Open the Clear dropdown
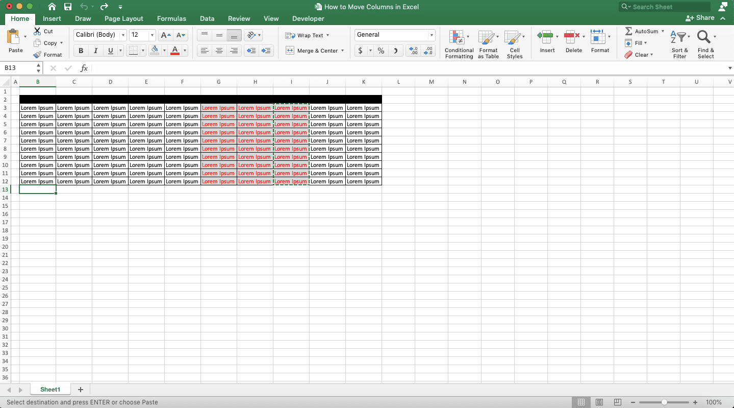The height and width of the screenshot is (408, 734). [639, 55]
